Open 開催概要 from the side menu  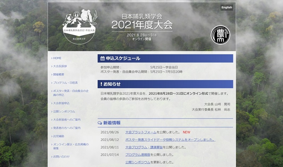[59, 75]
